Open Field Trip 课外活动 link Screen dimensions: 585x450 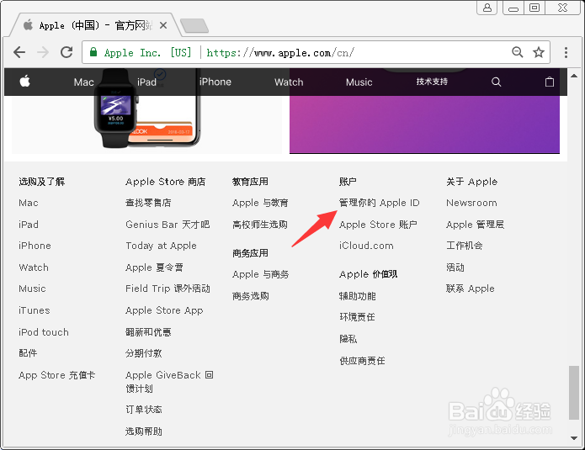pos(168,289)
